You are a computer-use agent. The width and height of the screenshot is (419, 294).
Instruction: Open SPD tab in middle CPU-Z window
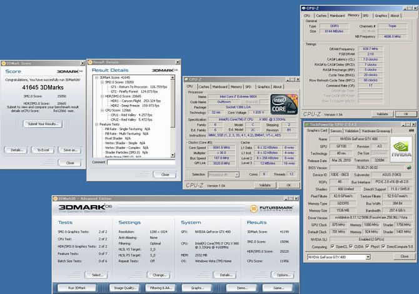(x=248, y=87)
